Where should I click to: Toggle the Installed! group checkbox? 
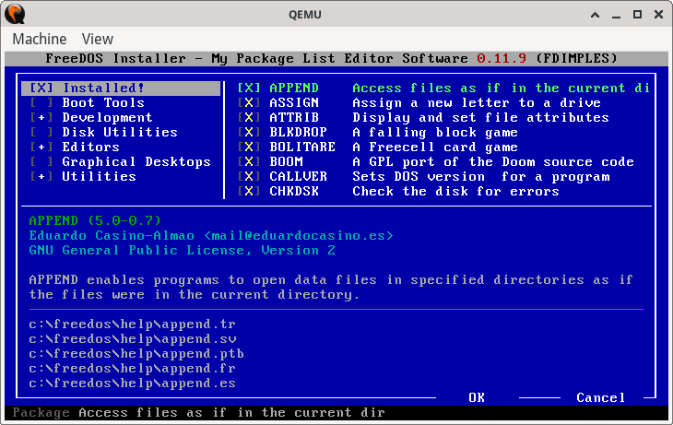pyautogui.click(x=41, y=88)
